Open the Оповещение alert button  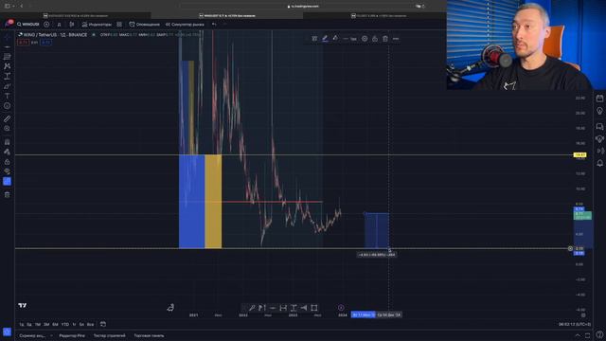144,25
